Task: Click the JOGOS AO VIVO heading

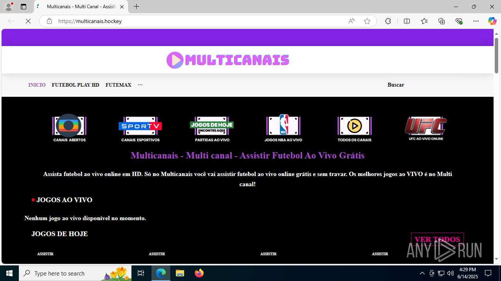Action: pos(64,200)
